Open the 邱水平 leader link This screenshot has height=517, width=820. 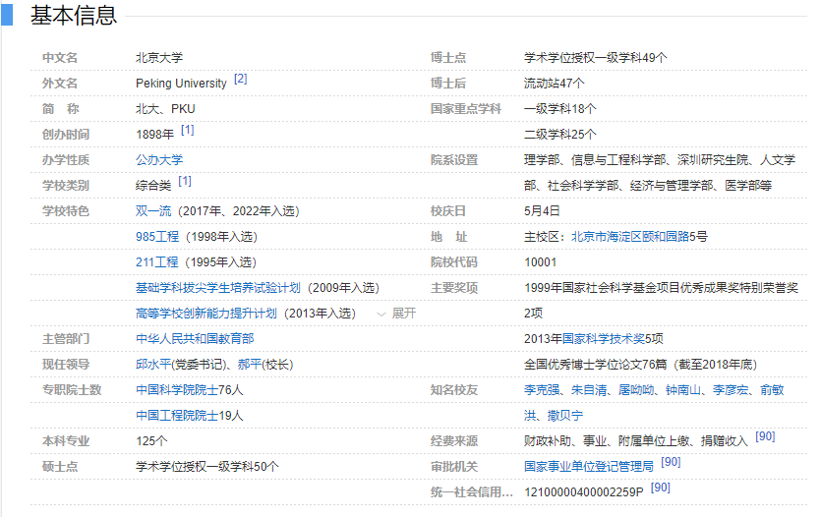click(153, 365)
